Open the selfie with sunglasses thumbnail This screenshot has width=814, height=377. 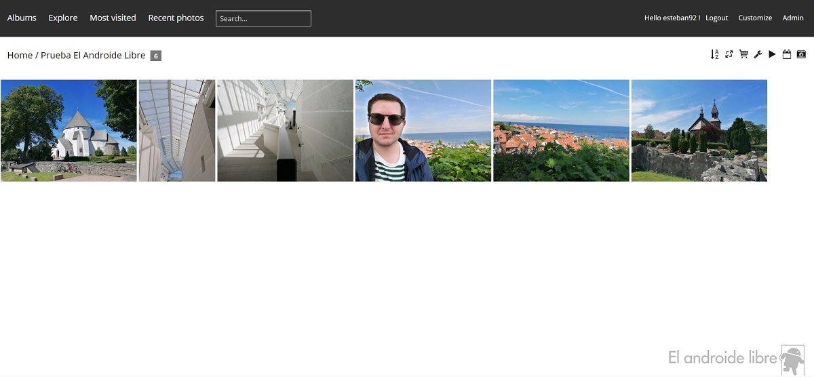pyautogui.click(x=423, y=130)
